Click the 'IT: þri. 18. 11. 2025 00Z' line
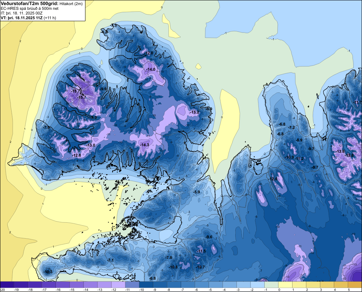The height and width of the screenshot is (292, 362). 21,13
